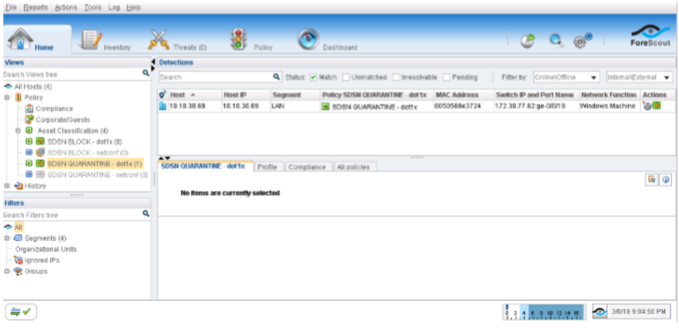Open the Online\Offline filter dropdown
This screenshot has width=679, height=328.
(566, 77)
